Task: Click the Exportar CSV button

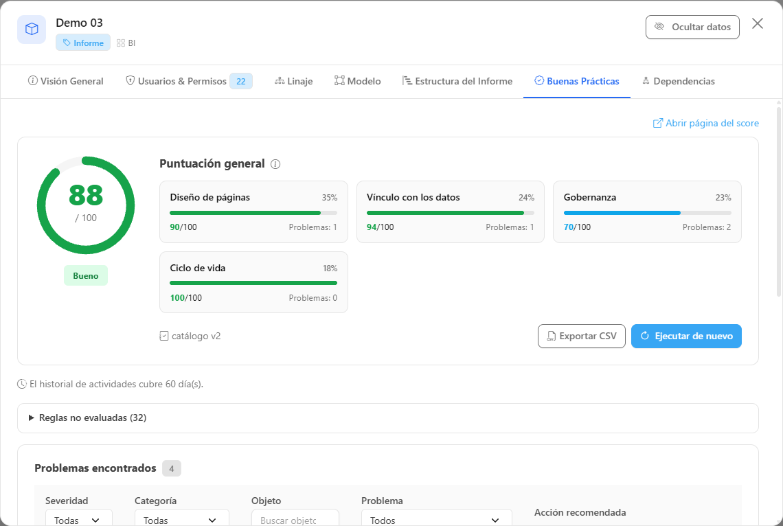Action: pos(582,336)
